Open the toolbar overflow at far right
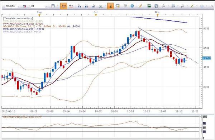 click(x=212, y=6)
